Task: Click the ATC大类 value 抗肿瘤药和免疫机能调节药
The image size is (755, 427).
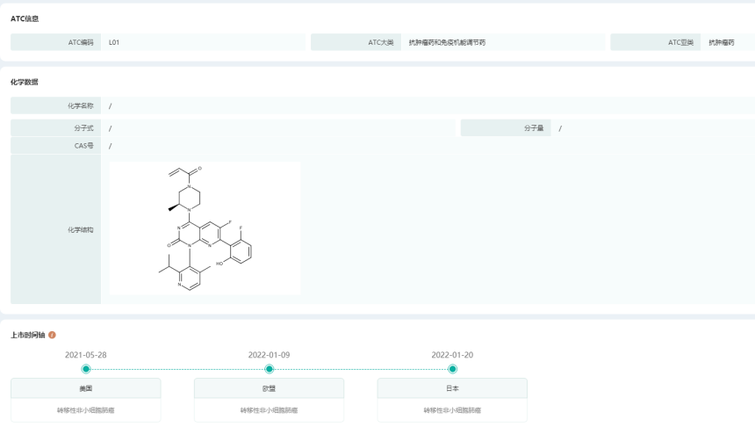Action: [447, 42]
